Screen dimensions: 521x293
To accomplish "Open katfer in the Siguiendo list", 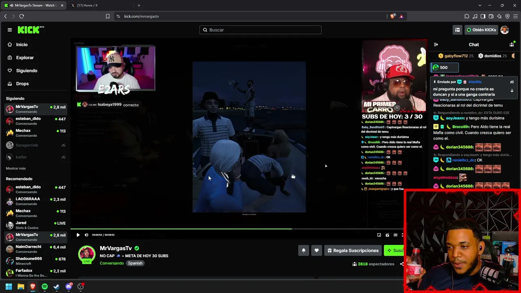I will [35, 157].
